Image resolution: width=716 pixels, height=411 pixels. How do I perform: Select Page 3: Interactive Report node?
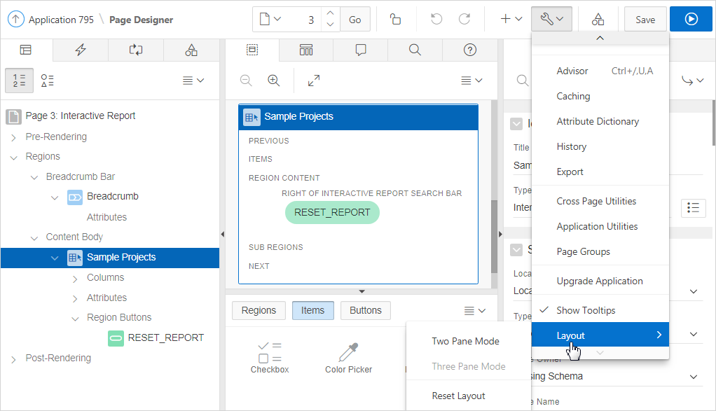(81, 116)
